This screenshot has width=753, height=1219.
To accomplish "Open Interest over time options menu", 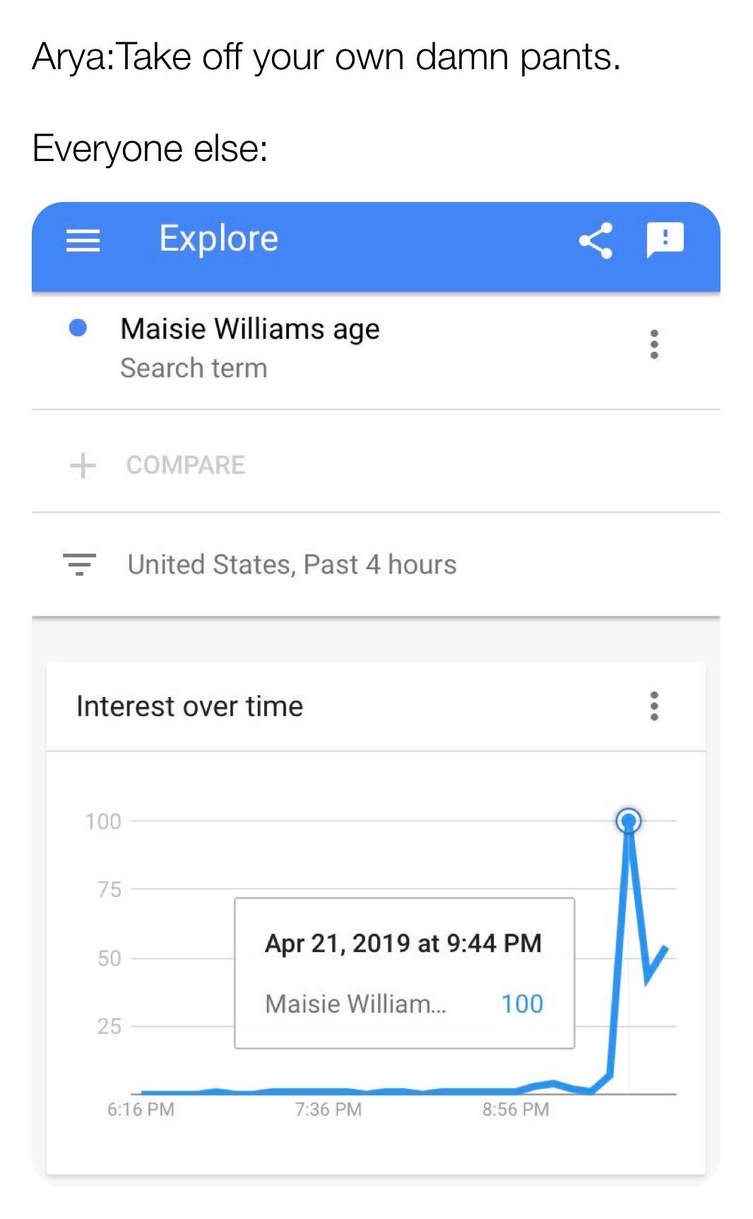I will tap(654, 706).
